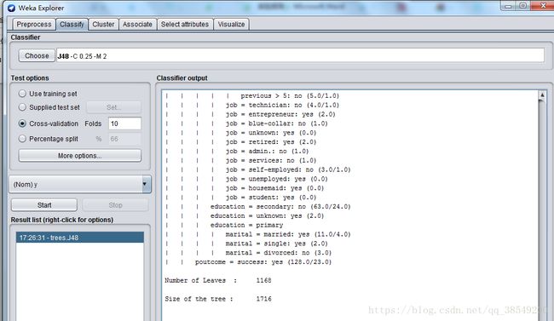The height and width of the screenshot is (321, 554).
Task: Click the Choose classifier button
Action: (37, 56)
